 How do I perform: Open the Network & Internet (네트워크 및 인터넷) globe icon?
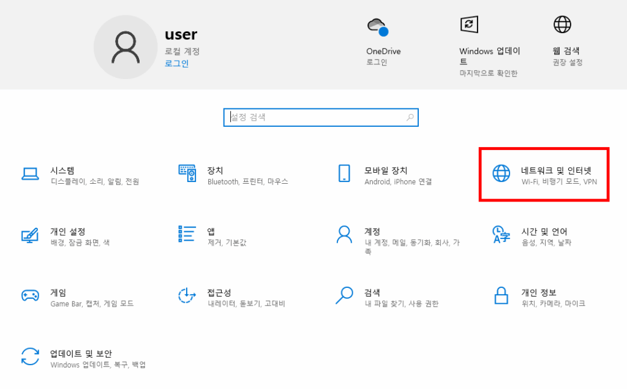point(501,173)
